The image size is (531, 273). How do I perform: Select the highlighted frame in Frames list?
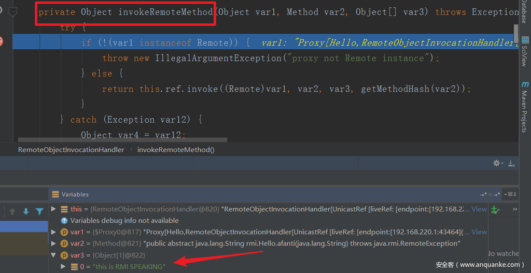point(24,226)
